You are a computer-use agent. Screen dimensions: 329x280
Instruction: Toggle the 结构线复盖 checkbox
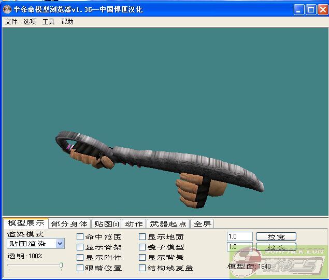(142, 268)
